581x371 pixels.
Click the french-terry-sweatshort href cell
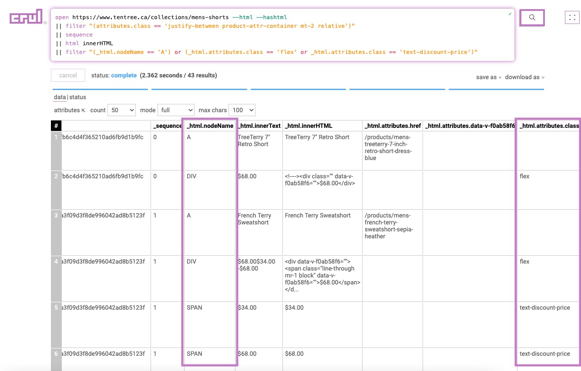point(393,232)
